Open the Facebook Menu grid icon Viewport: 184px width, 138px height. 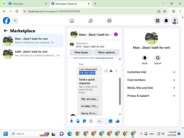(158, 21)
